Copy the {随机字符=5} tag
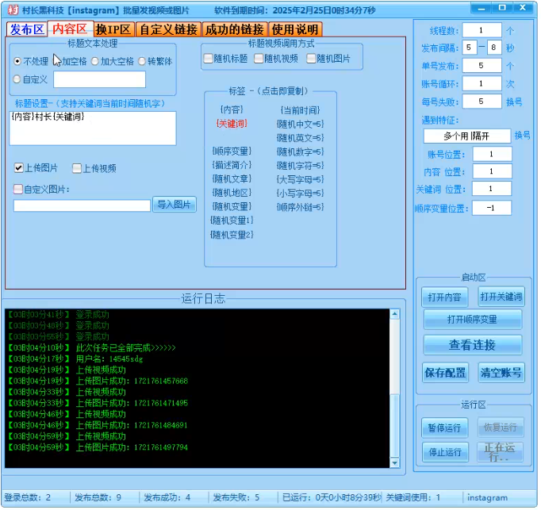This screenshot has width=541, height=510. [300, 165]
